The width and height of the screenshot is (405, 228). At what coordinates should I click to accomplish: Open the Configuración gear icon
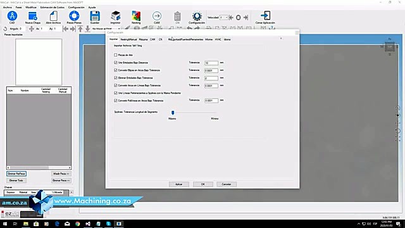point(197,16)
